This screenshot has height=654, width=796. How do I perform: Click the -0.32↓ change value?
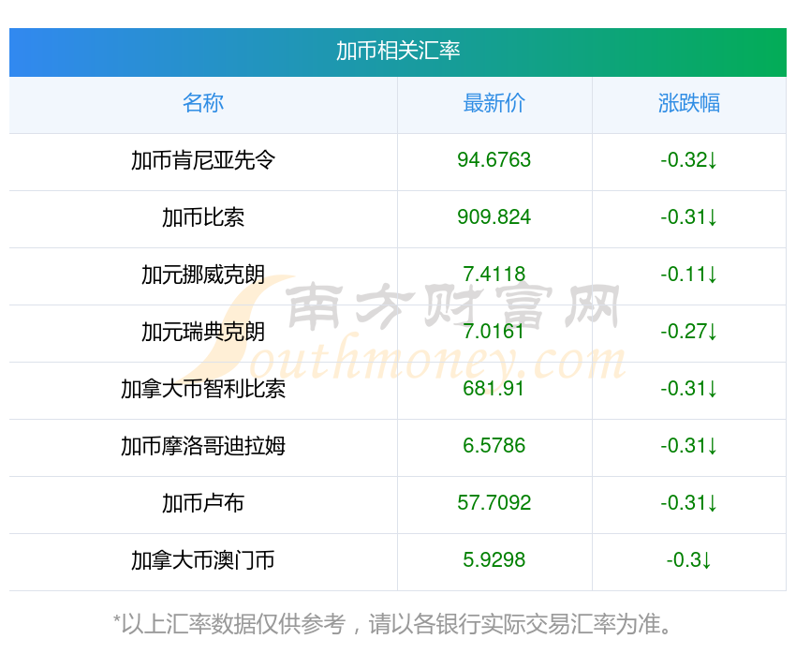click(689, 160)
